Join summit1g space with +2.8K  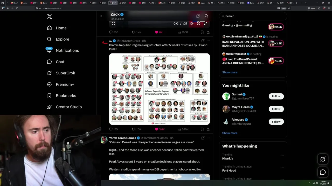click(x=276, y=27)
